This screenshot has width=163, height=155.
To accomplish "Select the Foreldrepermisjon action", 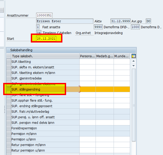I will coord(24,128).
